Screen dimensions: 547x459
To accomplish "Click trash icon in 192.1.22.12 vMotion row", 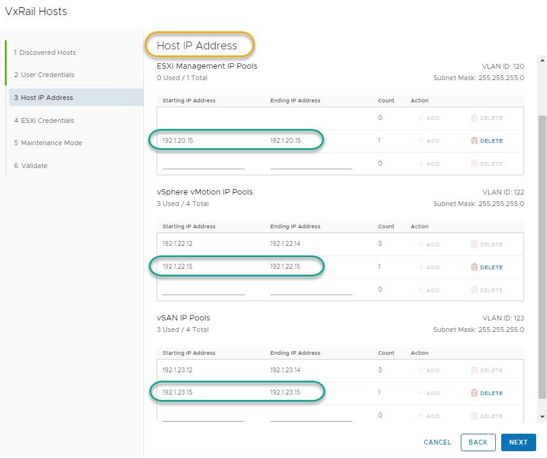I will point(474,245).
